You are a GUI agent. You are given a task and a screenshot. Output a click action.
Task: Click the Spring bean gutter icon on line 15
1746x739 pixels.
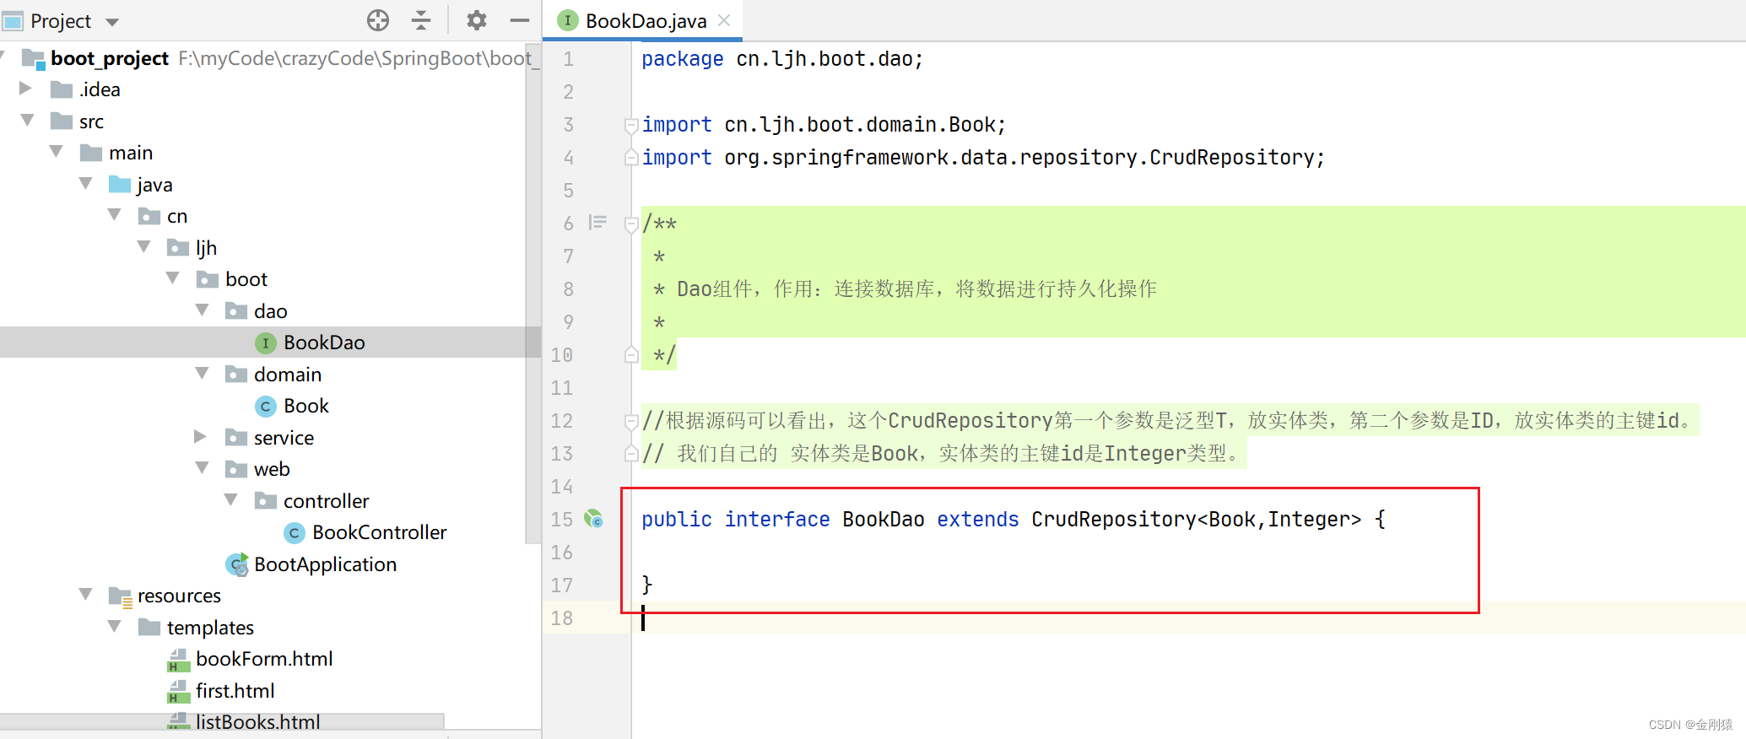(594, 519)
